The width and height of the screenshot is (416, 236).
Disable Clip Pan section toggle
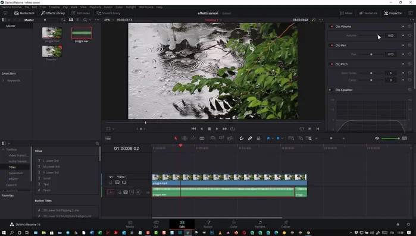click(331, 45)
